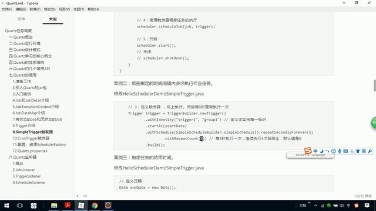Go to outline item 一.Quartz概念

[x=21, y=37]
